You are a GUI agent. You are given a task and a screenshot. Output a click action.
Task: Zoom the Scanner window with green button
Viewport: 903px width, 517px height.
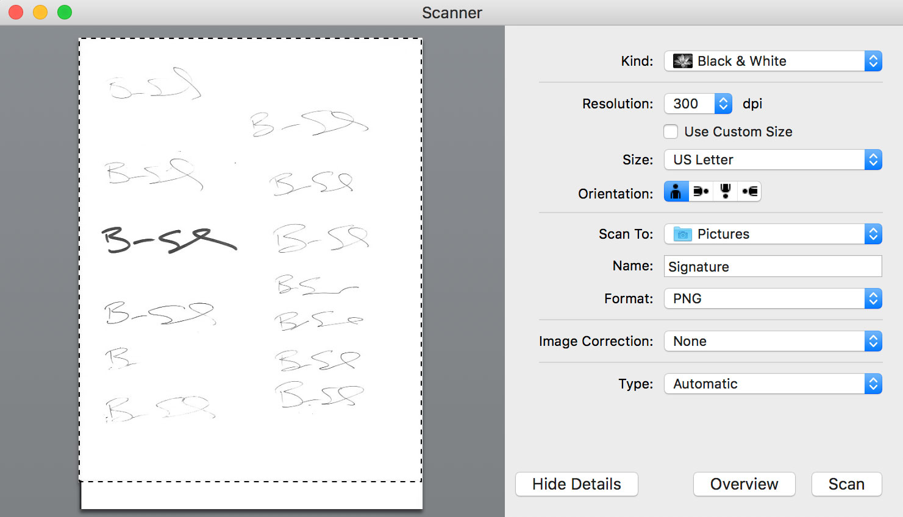tap(65, 12)
